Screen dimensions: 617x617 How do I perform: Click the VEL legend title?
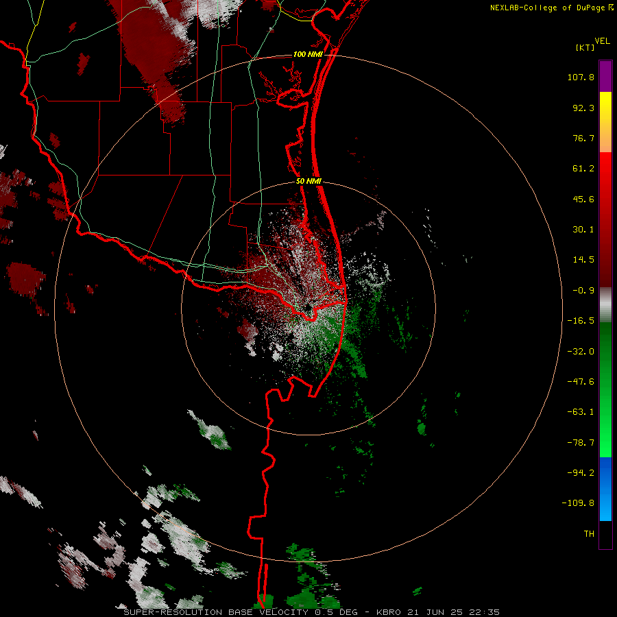(x=602, y=41)
